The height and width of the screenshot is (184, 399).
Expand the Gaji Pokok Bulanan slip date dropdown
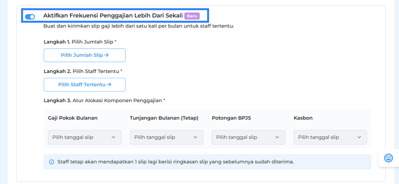point(84,137)
